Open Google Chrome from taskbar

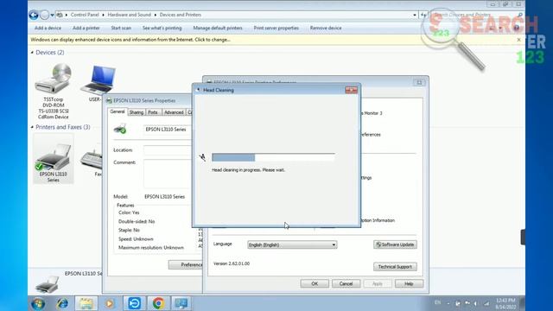click(x=158, y=303)
